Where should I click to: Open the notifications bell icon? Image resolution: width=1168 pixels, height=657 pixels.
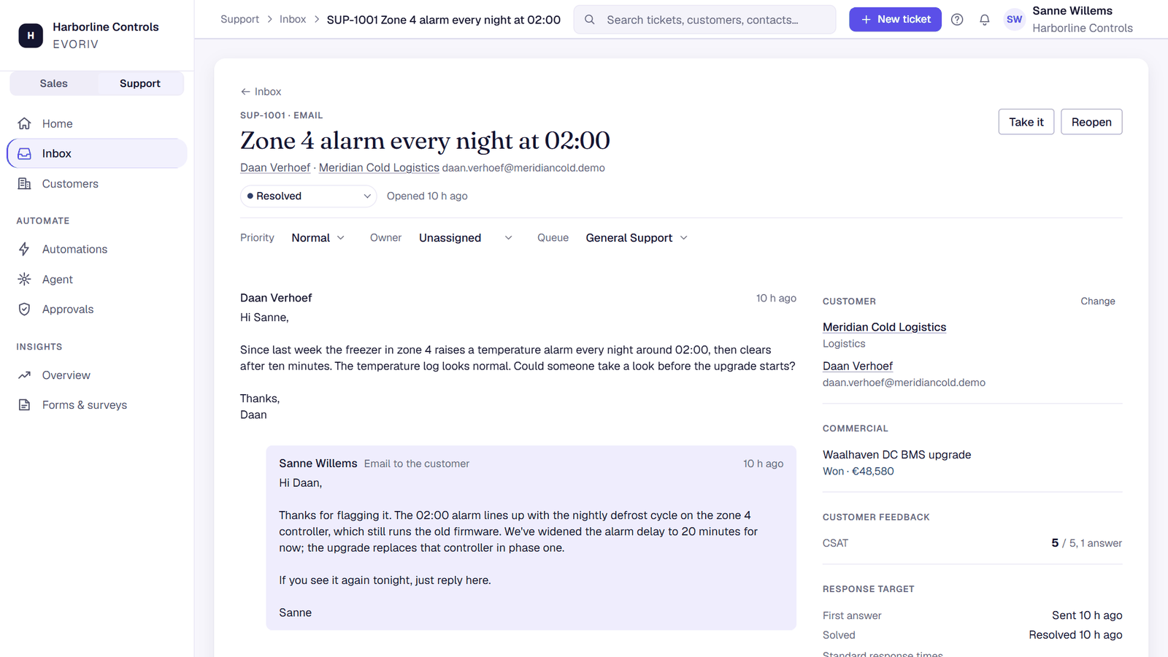(x=985, y=20)
